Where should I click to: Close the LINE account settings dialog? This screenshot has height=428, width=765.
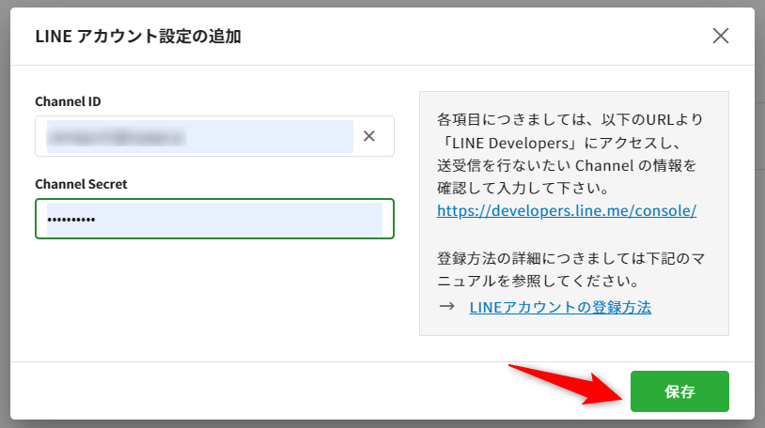point(721,37)
